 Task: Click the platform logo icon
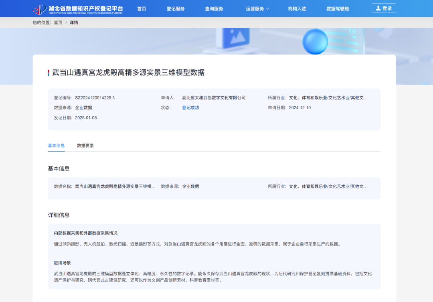(x=38, y=8)
